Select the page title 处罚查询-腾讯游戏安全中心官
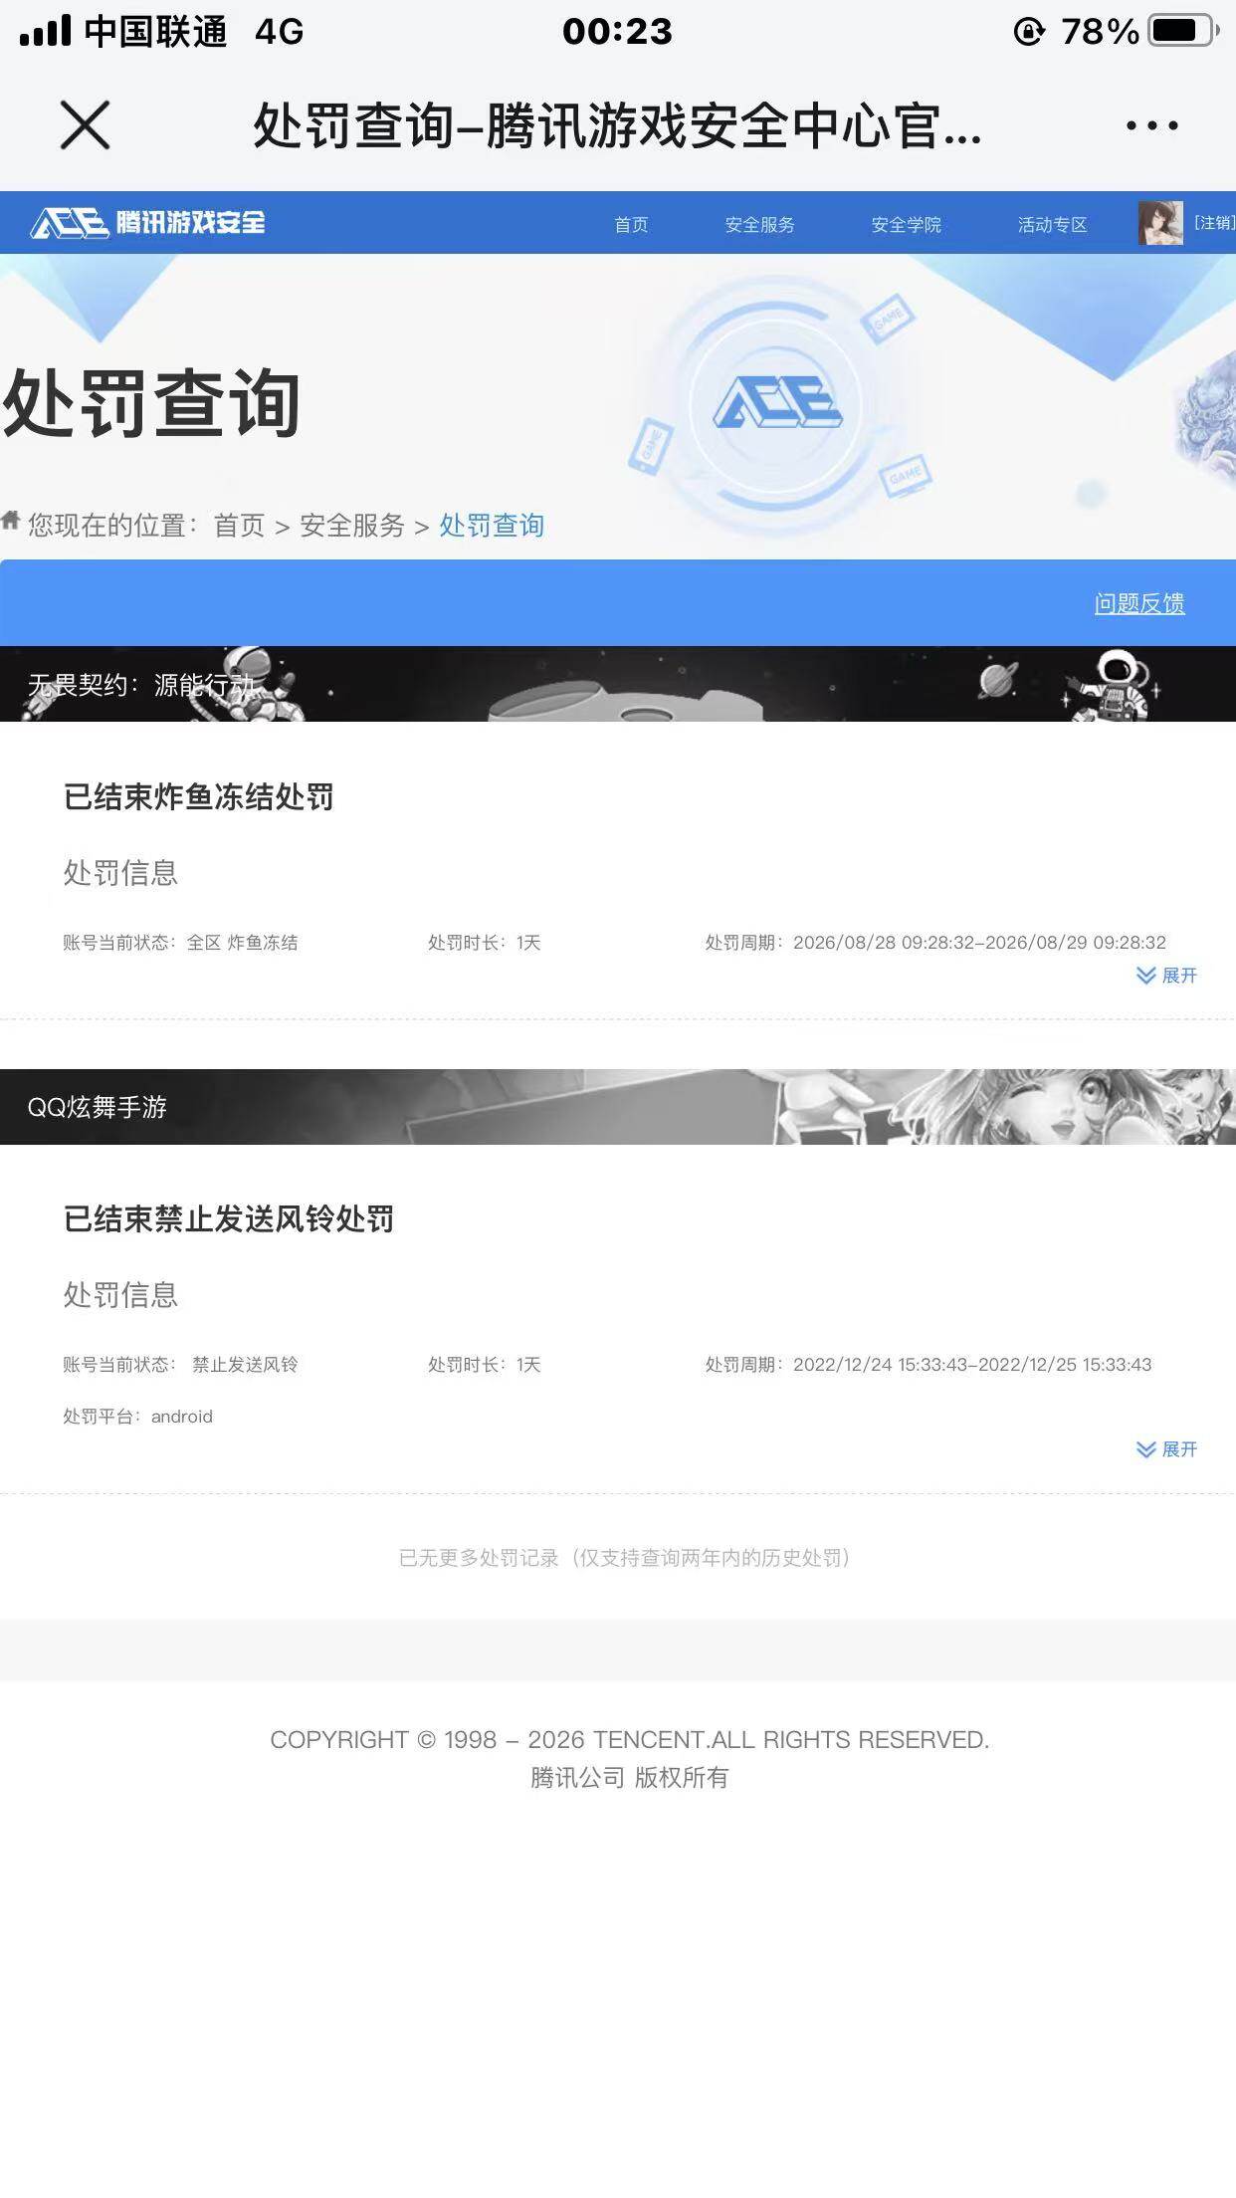 [618, 126]
